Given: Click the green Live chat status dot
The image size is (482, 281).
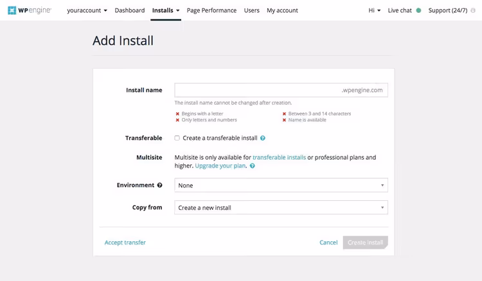Looking at the screenshot, I should (418, 10).
